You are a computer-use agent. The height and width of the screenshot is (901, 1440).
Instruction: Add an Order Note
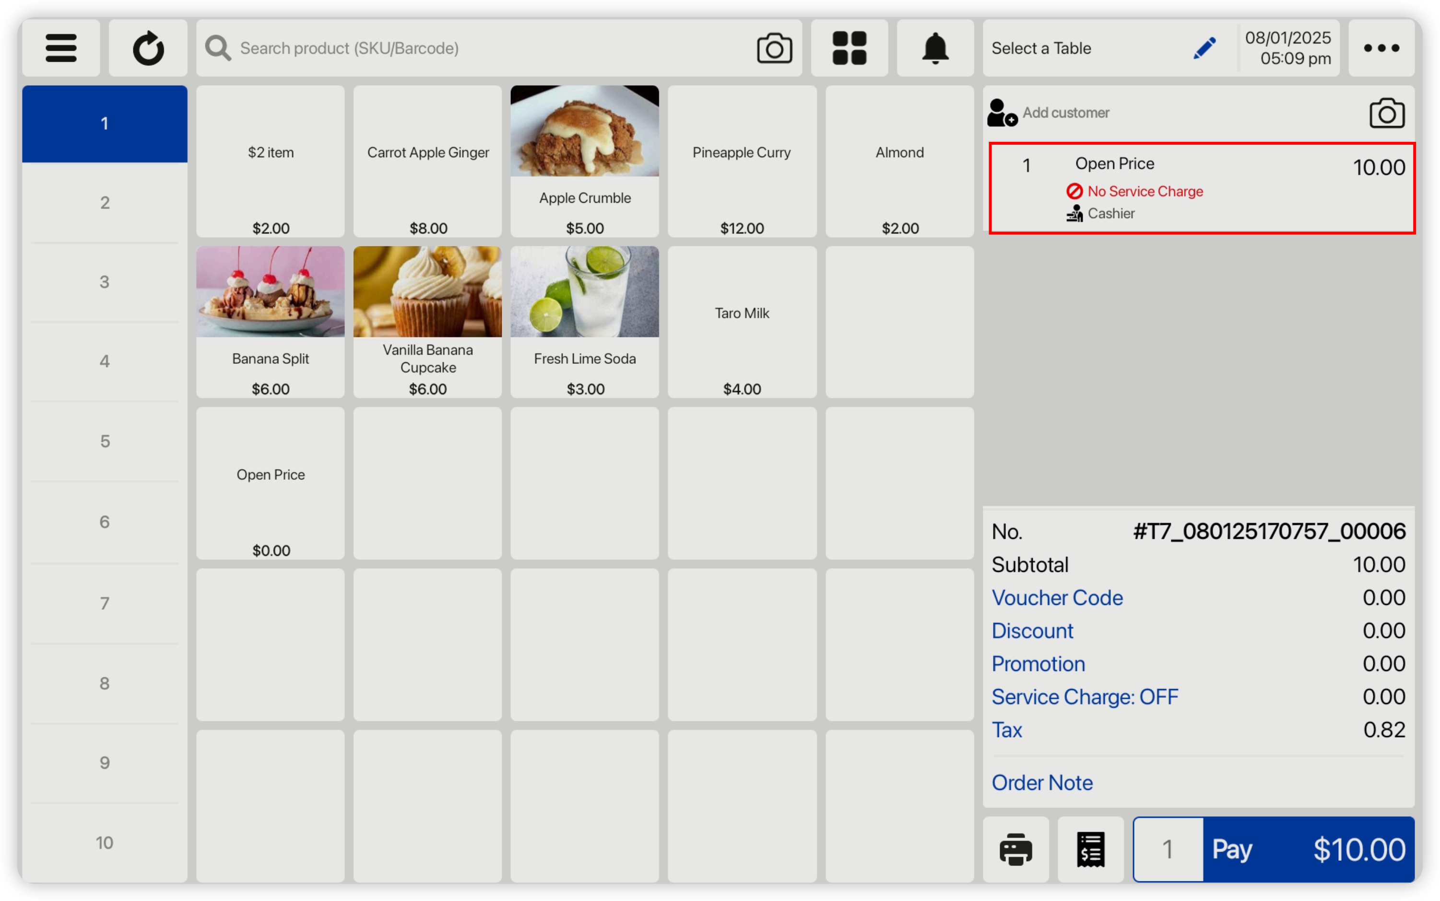pos(1042,783)
